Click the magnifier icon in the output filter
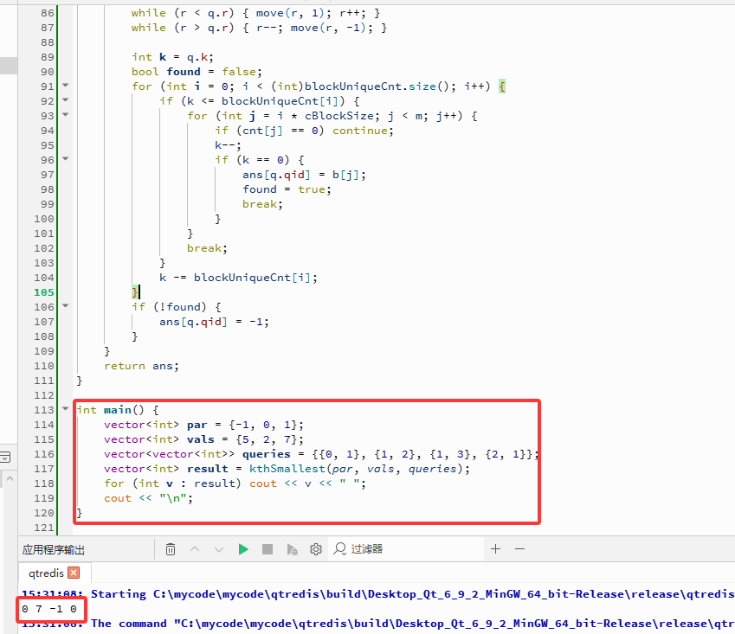 (x=340, y=548)
